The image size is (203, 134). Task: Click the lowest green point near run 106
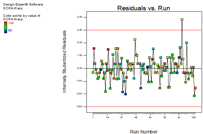coord(194,96)
